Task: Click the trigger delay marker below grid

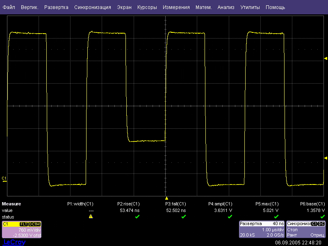Action: (166, 198)
